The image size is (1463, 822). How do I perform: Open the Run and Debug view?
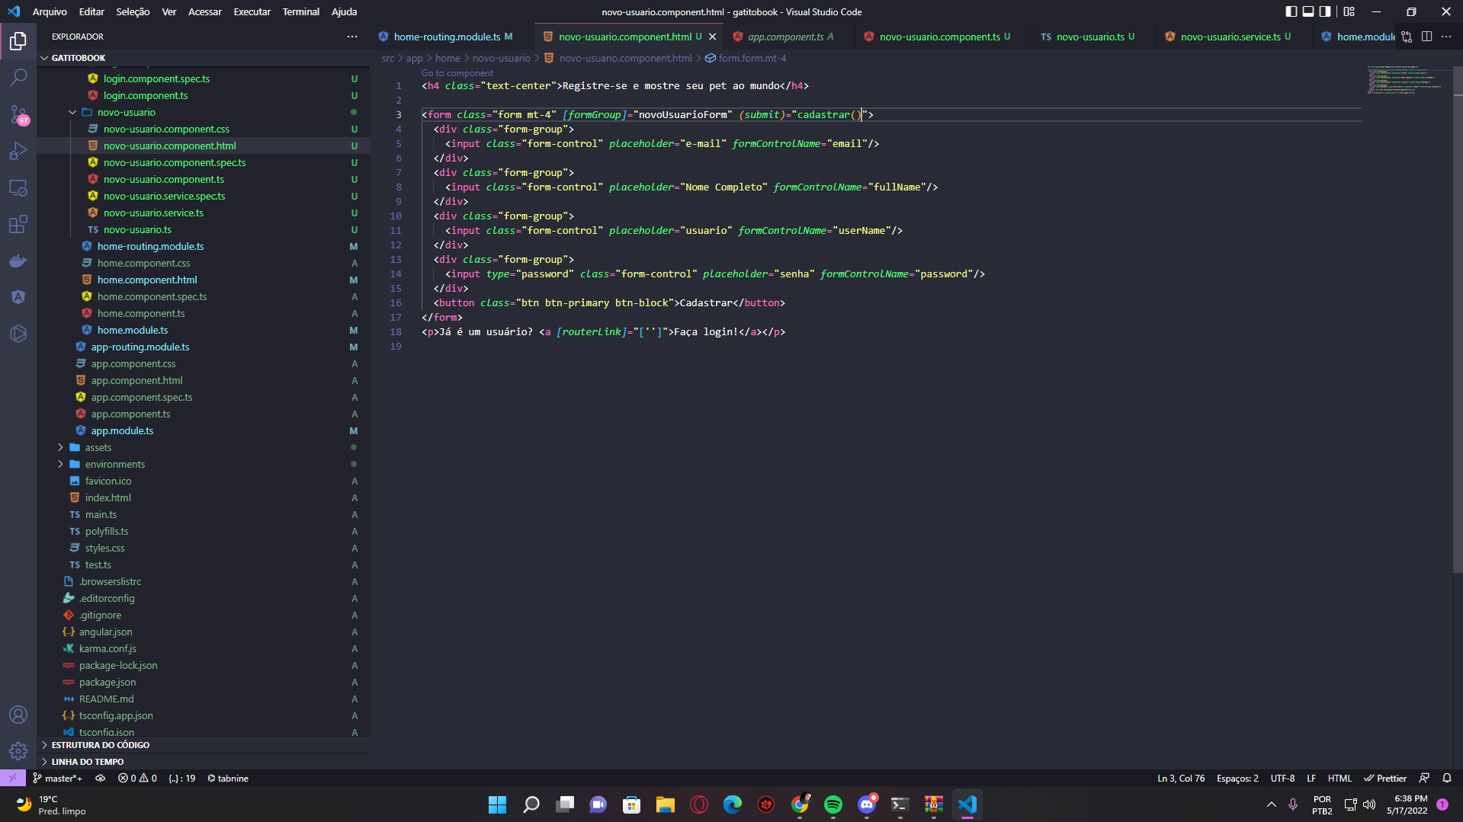pos(18,151)
